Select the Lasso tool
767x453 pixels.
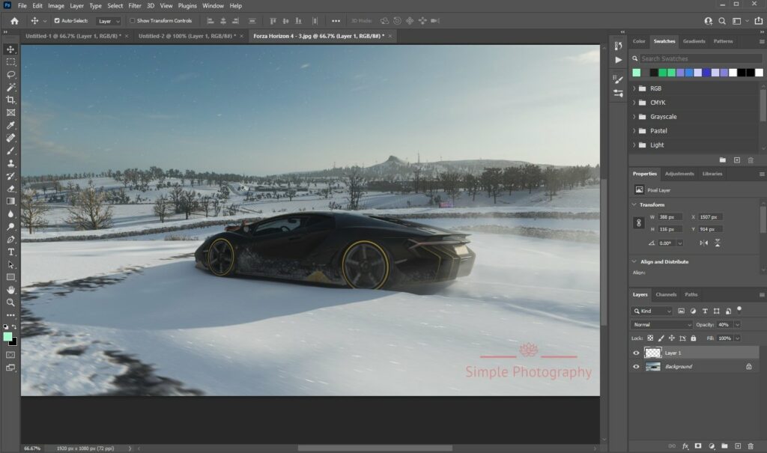click(x=10, y=75)
